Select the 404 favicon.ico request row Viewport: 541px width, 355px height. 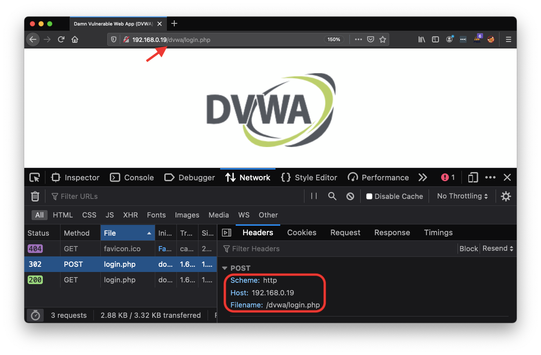120,249
